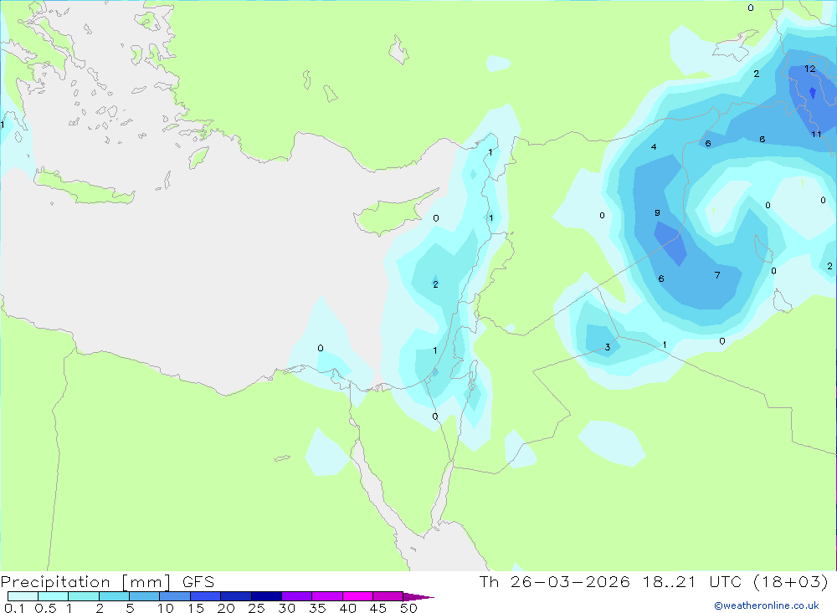Click the '35' legend scale label
837x613 pixels.
pyautogui.click(x=317, y=608)
